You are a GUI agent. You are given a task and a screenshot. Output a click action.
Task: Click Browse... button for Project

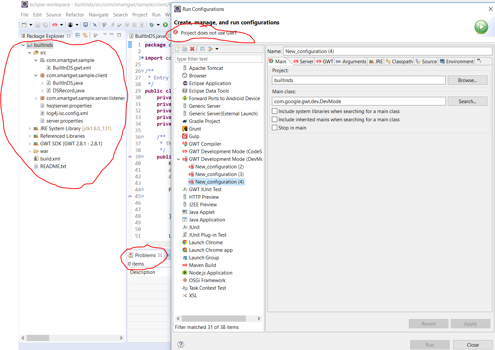point(467,80)
